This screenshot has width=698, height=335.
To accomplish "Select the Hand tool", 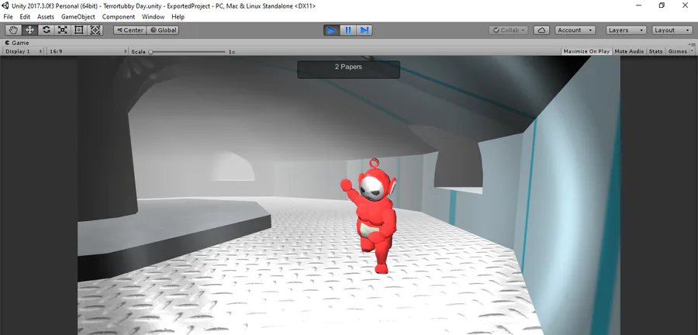I will [13, 30].
